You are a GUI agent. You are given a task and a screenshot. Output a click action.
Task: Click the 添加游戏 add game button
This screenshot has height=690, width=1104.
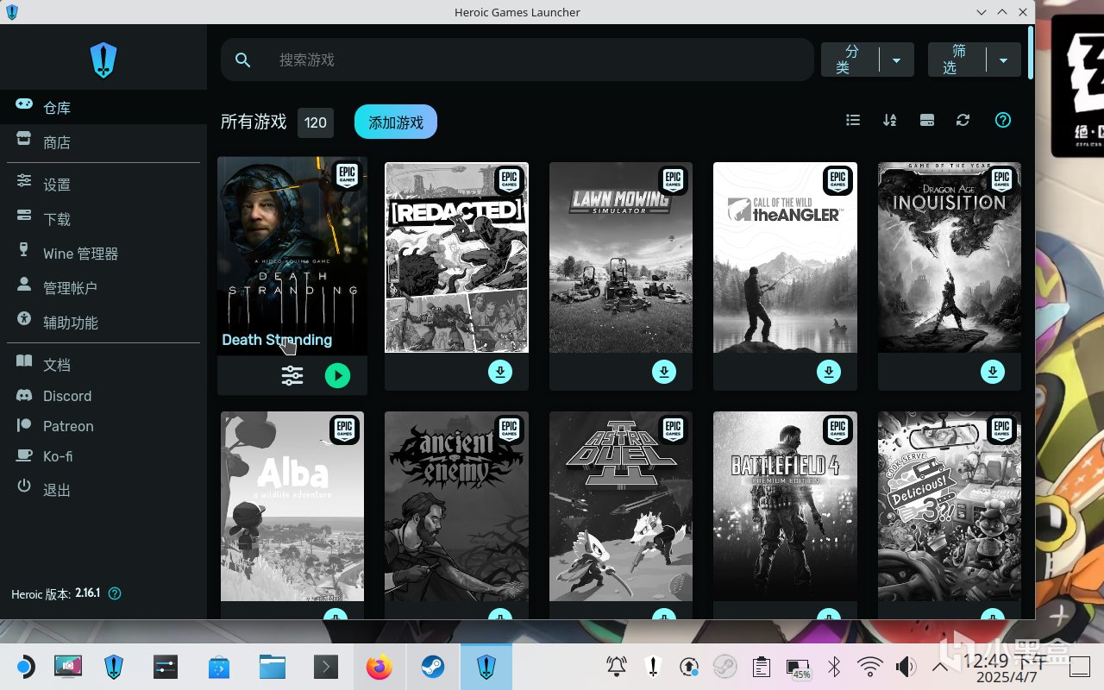[x=396, y=122]
